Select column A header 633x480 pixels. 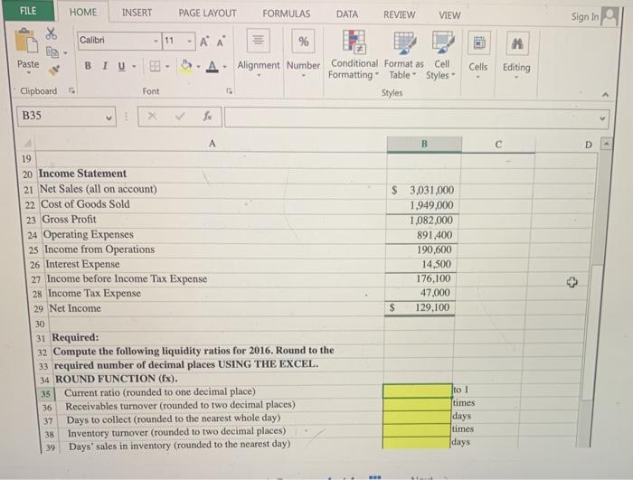[211, 144]
